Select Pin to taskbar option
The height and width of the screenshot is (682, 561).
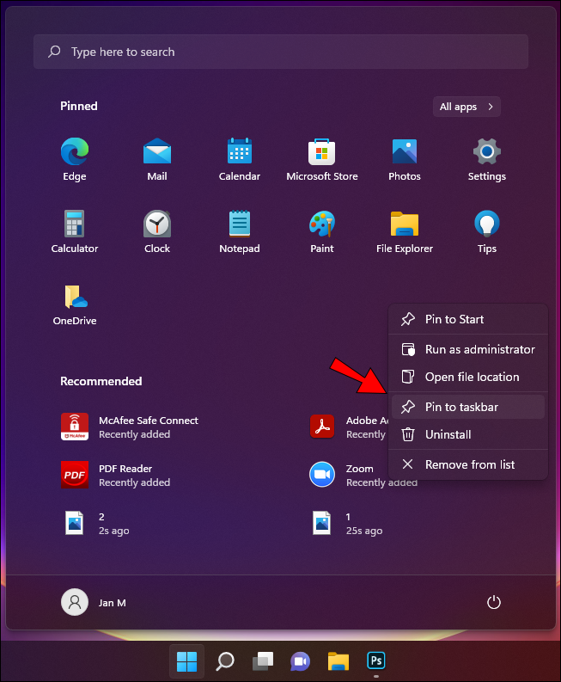pos(468,407)
